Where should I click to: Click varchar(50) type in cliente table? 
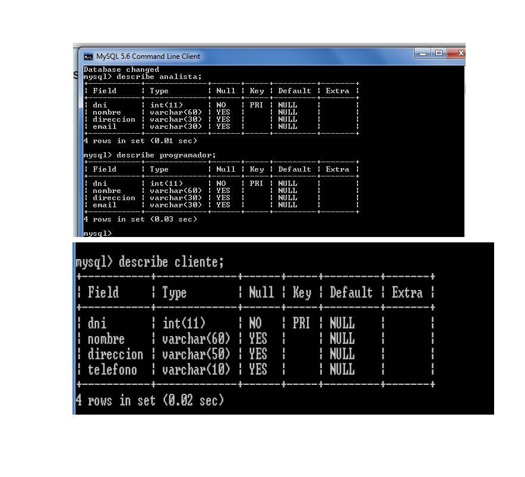tap(196, 355)
